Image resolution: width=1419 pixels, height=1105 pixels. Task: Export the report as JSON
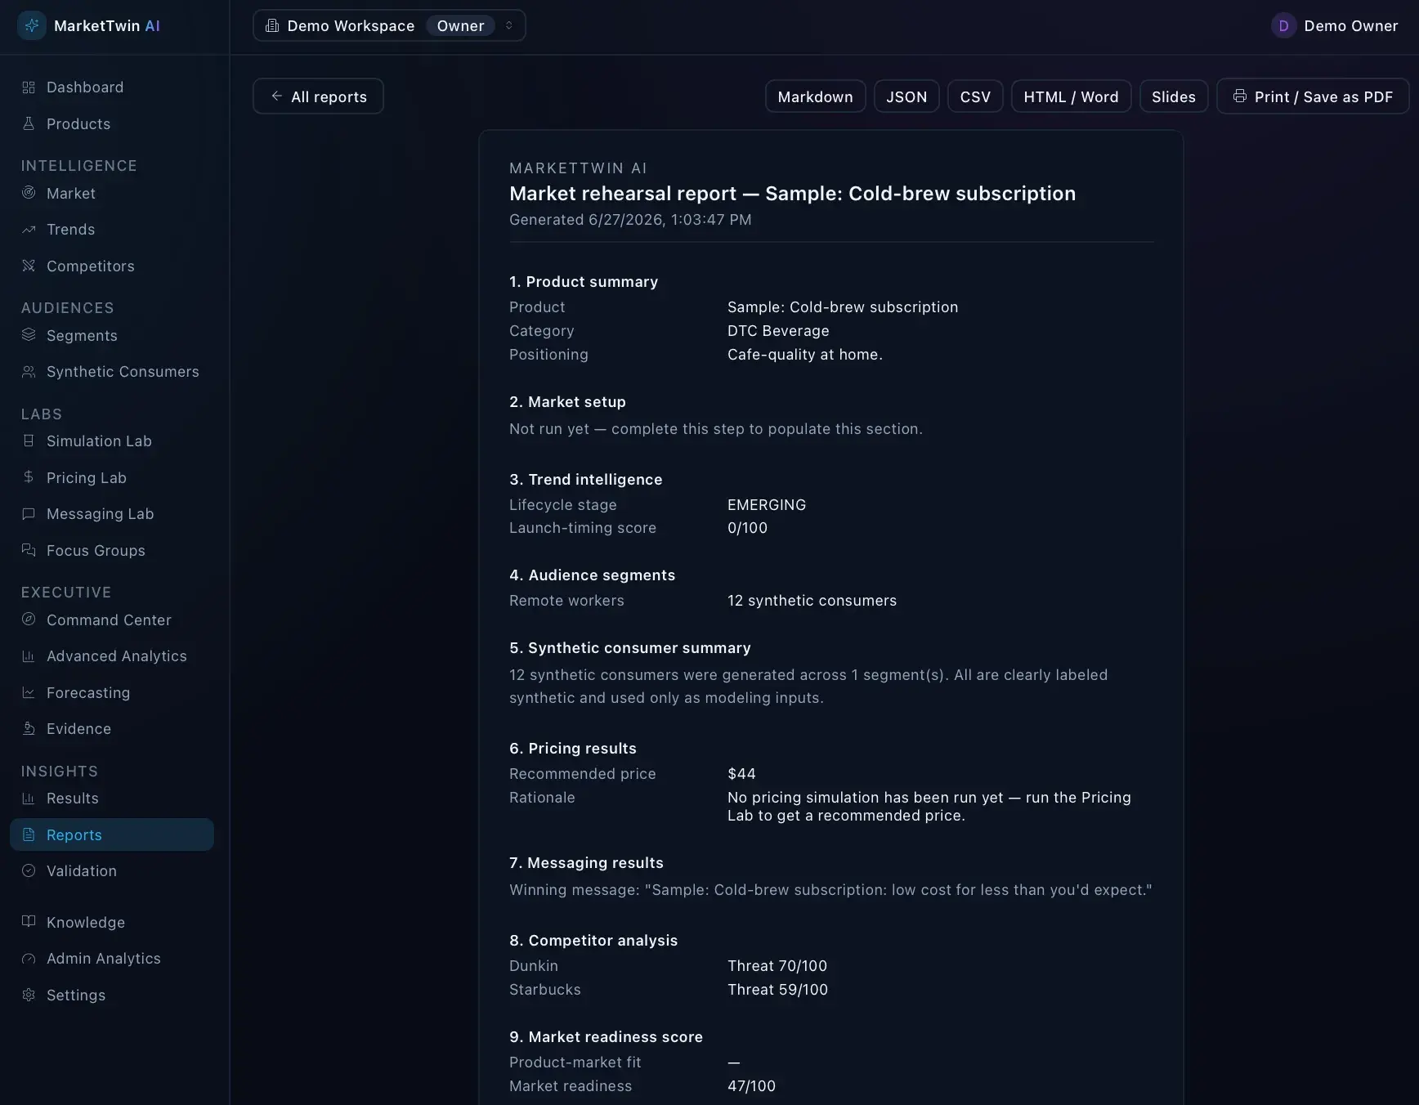point(906,96)
